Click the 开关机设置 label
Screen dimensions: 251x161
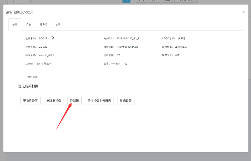point(32,77)
